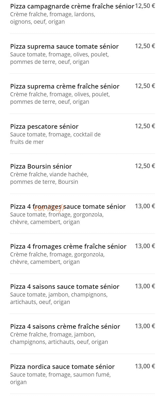Open Pizza suprema sauce tomate sénior

(64, 47)
